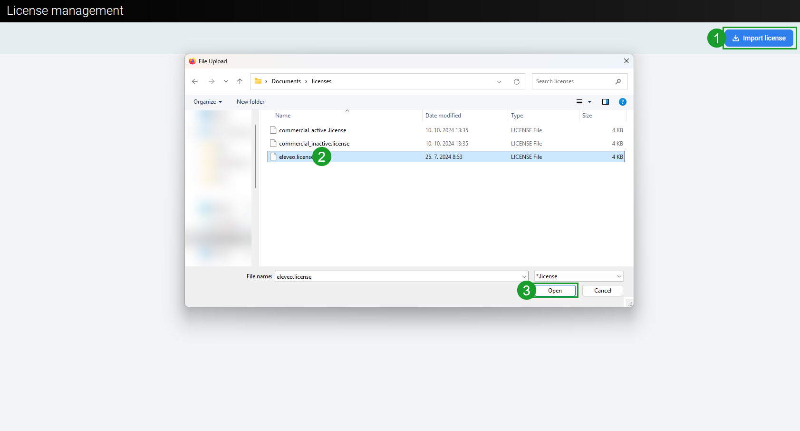This screenshot has height=431, width=800.
Task: Click the view layout list icon
Action: 579,102
